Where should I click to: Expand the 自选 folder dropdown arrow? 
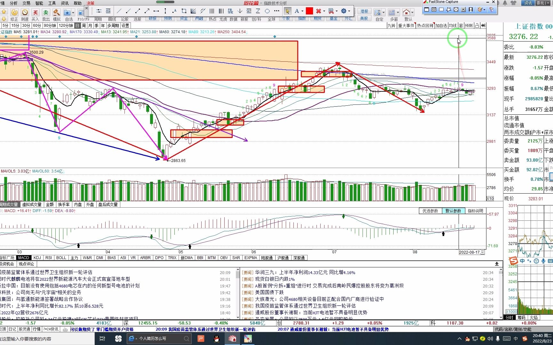pos(73,13)
